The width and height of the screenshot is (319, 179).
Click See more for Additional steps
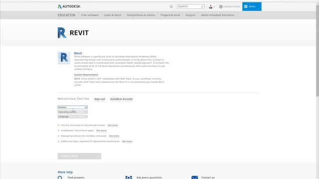coord(127,141)
